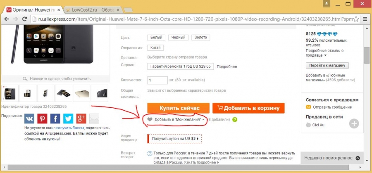Click the vertical scrollbar thumb
This screenshot has width=372, height=173.
pyautogui.click(x=367, y=55)
